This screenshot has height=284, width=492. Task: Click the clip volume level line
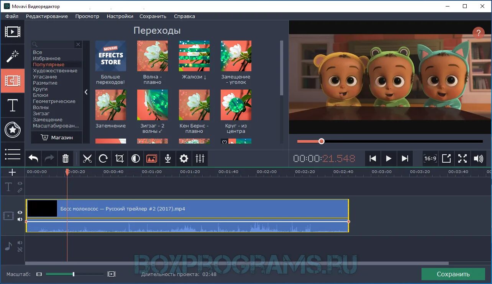[187, 221]
